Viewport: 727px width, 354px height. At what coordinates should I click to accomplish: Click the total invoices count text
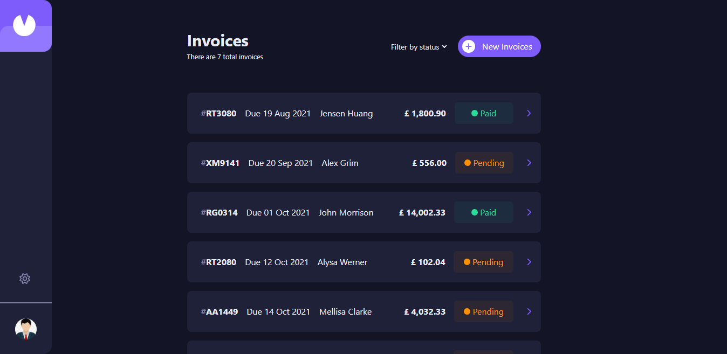[x=225, y=57]
